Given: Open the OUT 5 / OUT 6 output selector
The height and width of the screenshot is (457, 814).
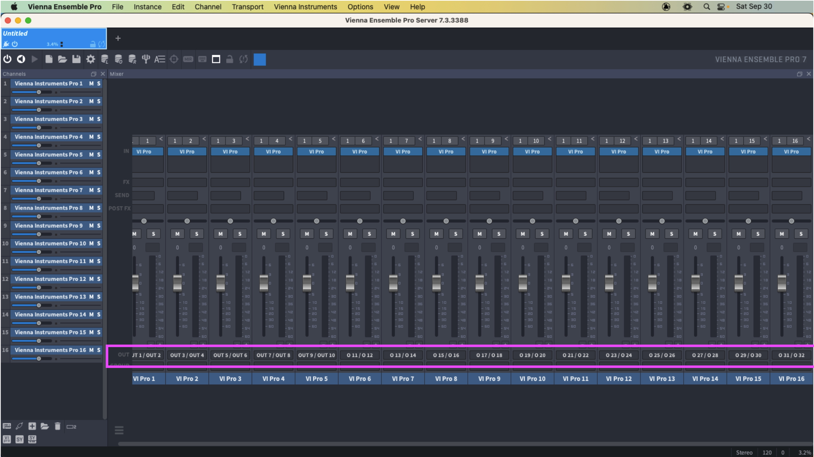Looking at the screenshot, I should (x=230, y=355).
